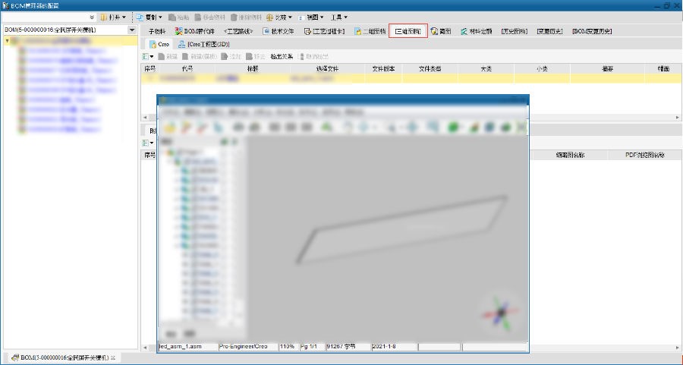683x365 pixels.
Task: Open the 工具 menu dropdown
Action: tap(339, 17)
